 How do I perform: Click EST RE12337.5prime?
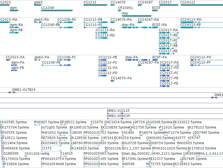161,159
